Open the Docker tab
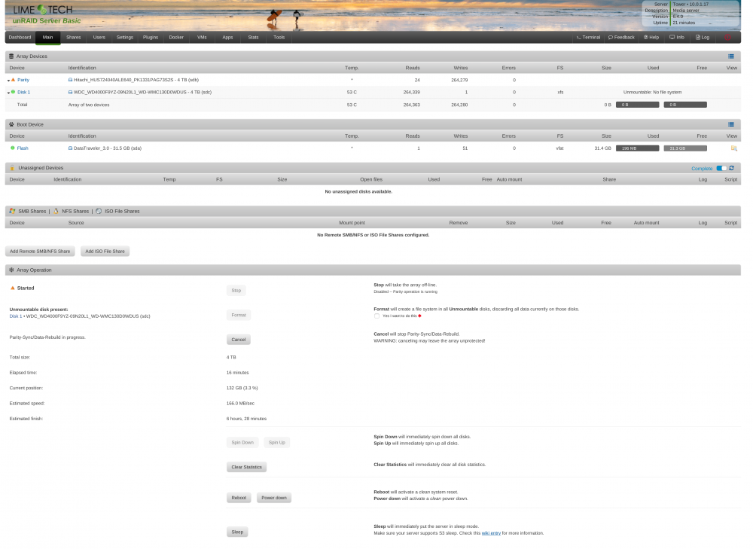The width and height of the screenshot is (753, 549). [x=176, y=37]
